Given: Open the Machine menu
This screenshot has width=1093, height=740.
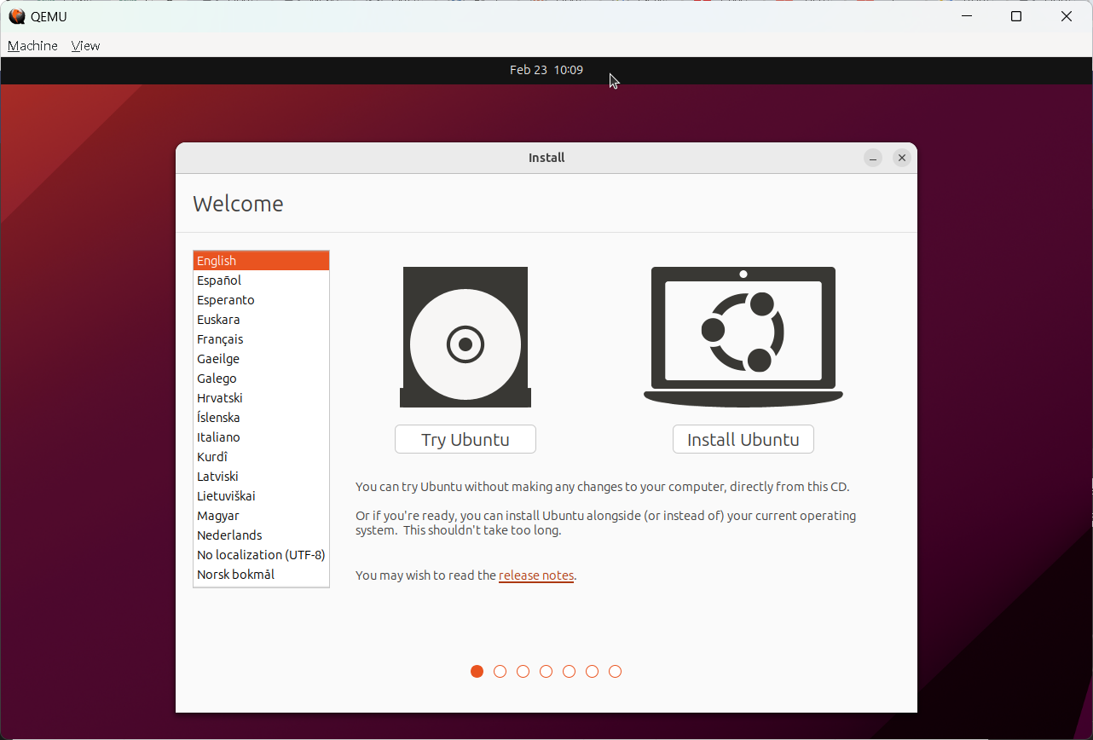Looking at the screenshot, I should click(x=32, y=46).
